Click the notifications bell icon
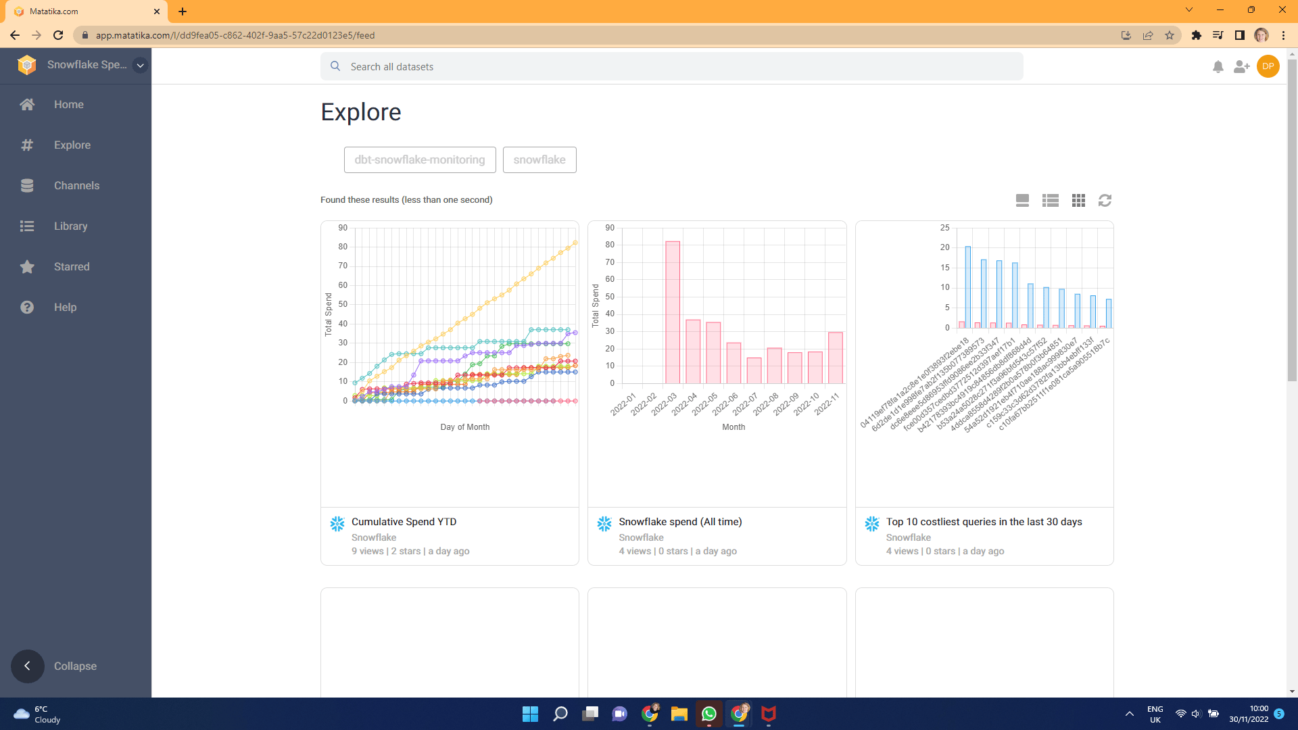The image size is (1298, 730). [1218, 66]
